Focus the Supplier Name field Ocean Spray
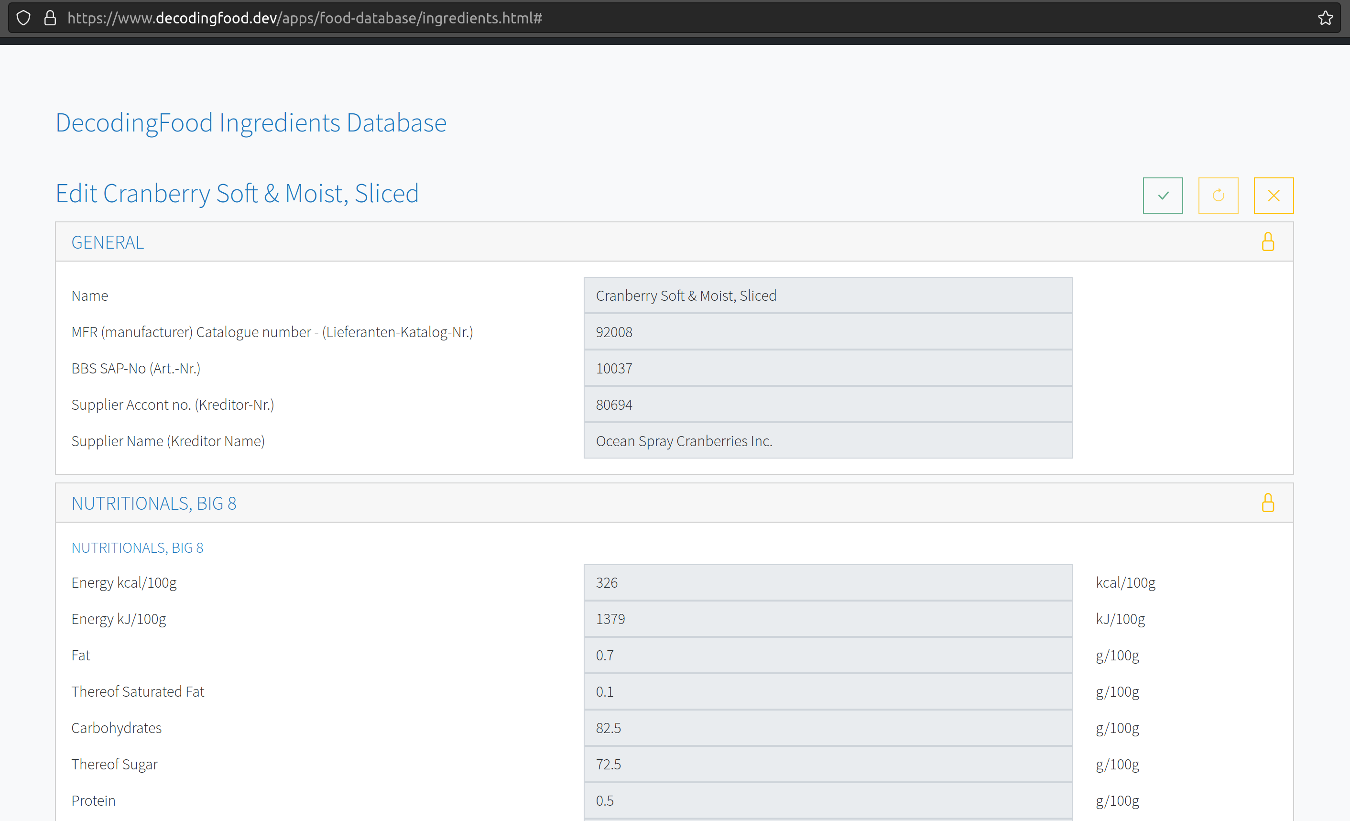Viewport: 1350px width, 821px height. click(827, 441)
